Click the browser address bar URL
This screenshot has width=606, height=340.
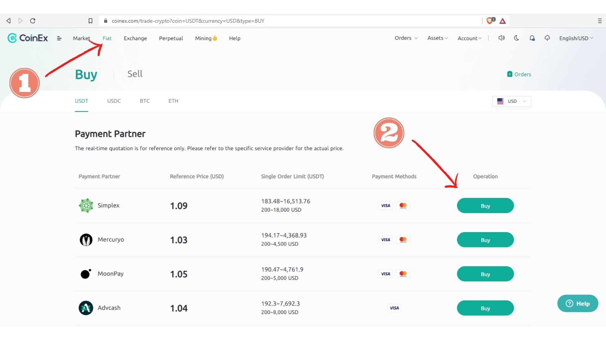(x=188, y=21)
